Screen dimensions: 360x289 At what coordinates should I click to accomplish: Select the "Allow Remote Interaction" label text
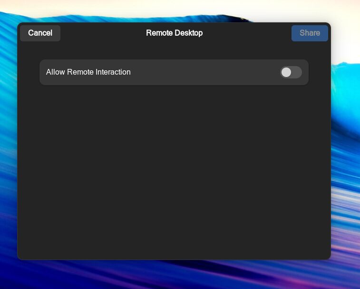point(88,72)
